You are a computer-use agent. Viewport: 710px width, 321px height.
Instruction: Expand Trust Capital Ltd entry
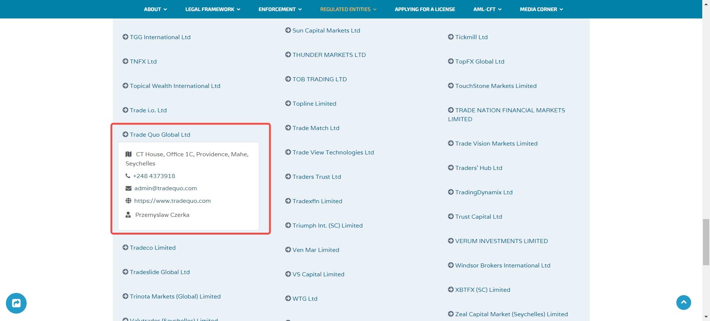[475, 216]
